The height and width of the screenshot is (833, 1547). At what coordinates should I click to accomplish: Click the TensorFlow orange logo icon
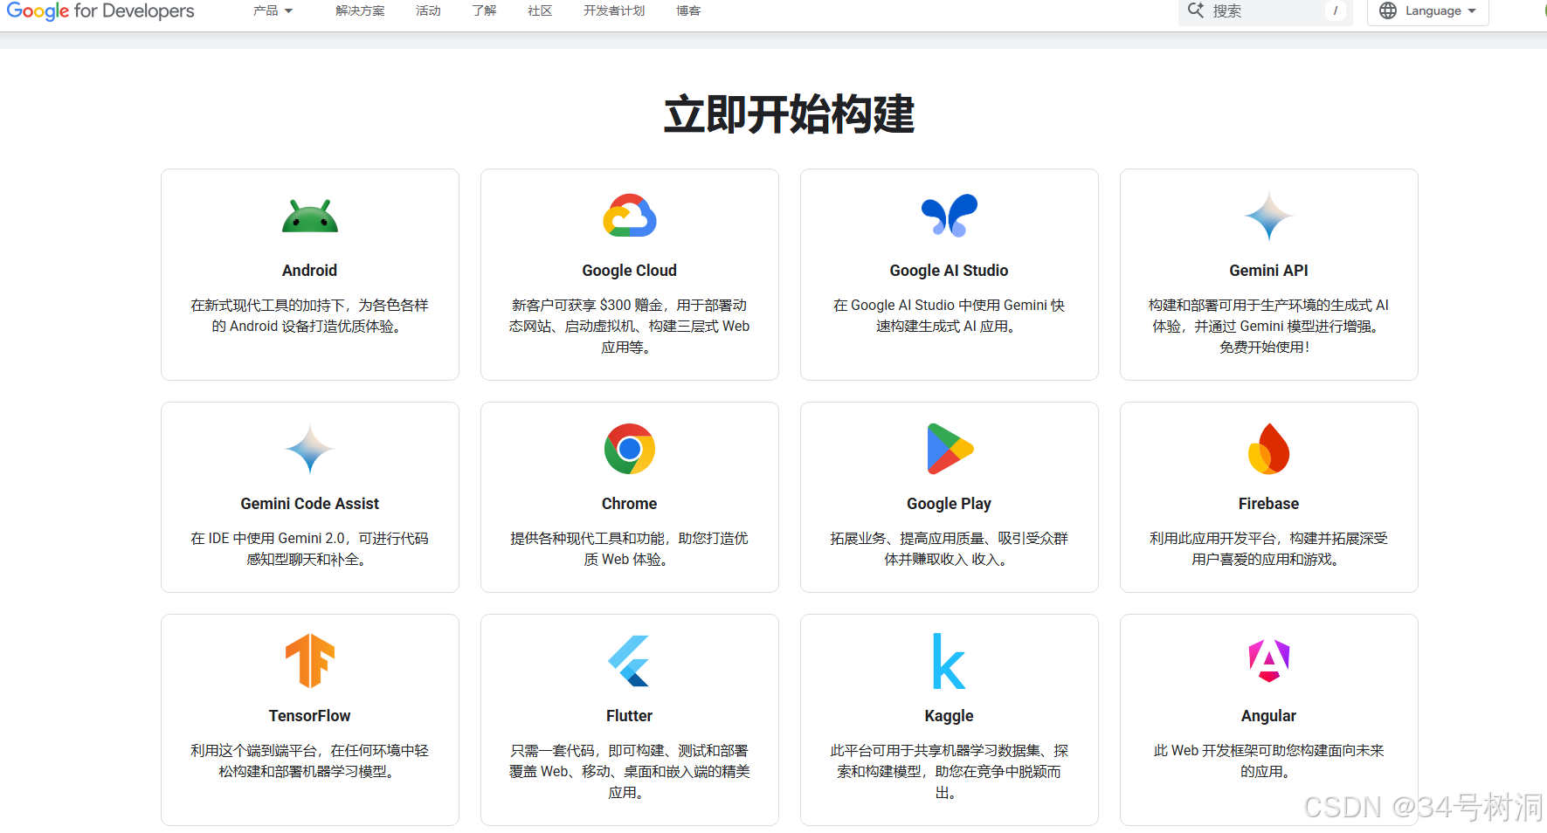310,661
